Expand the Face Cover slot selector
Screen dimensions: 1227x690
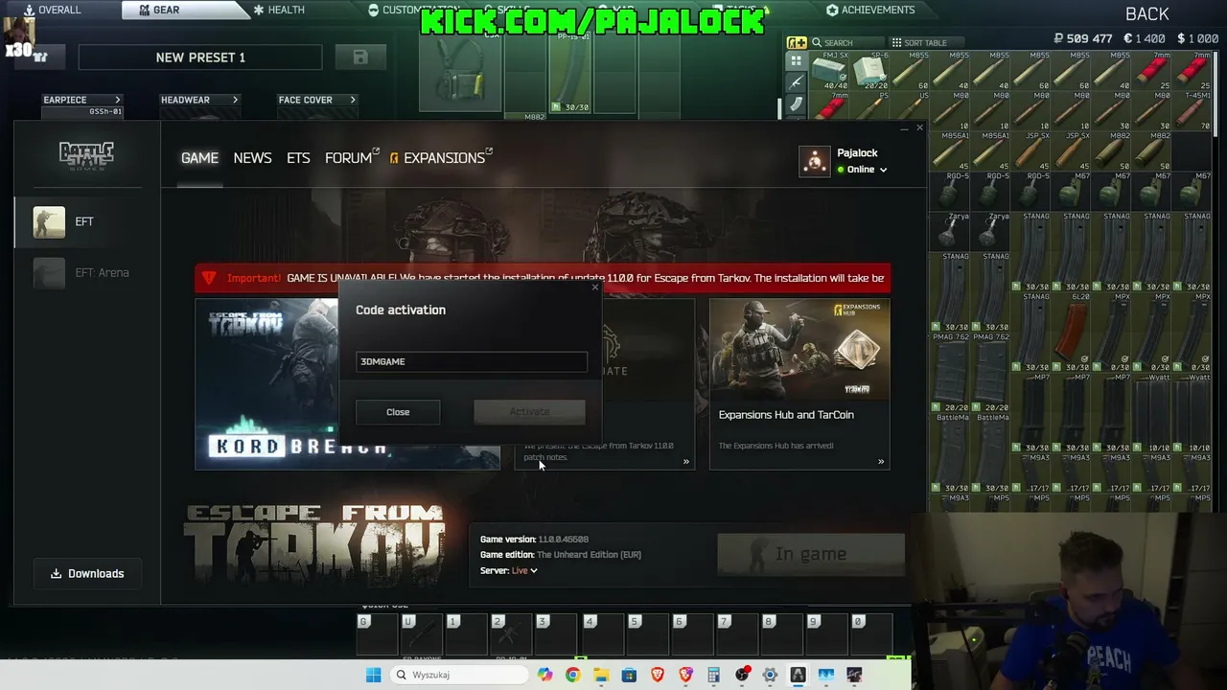tap(317, 100)
